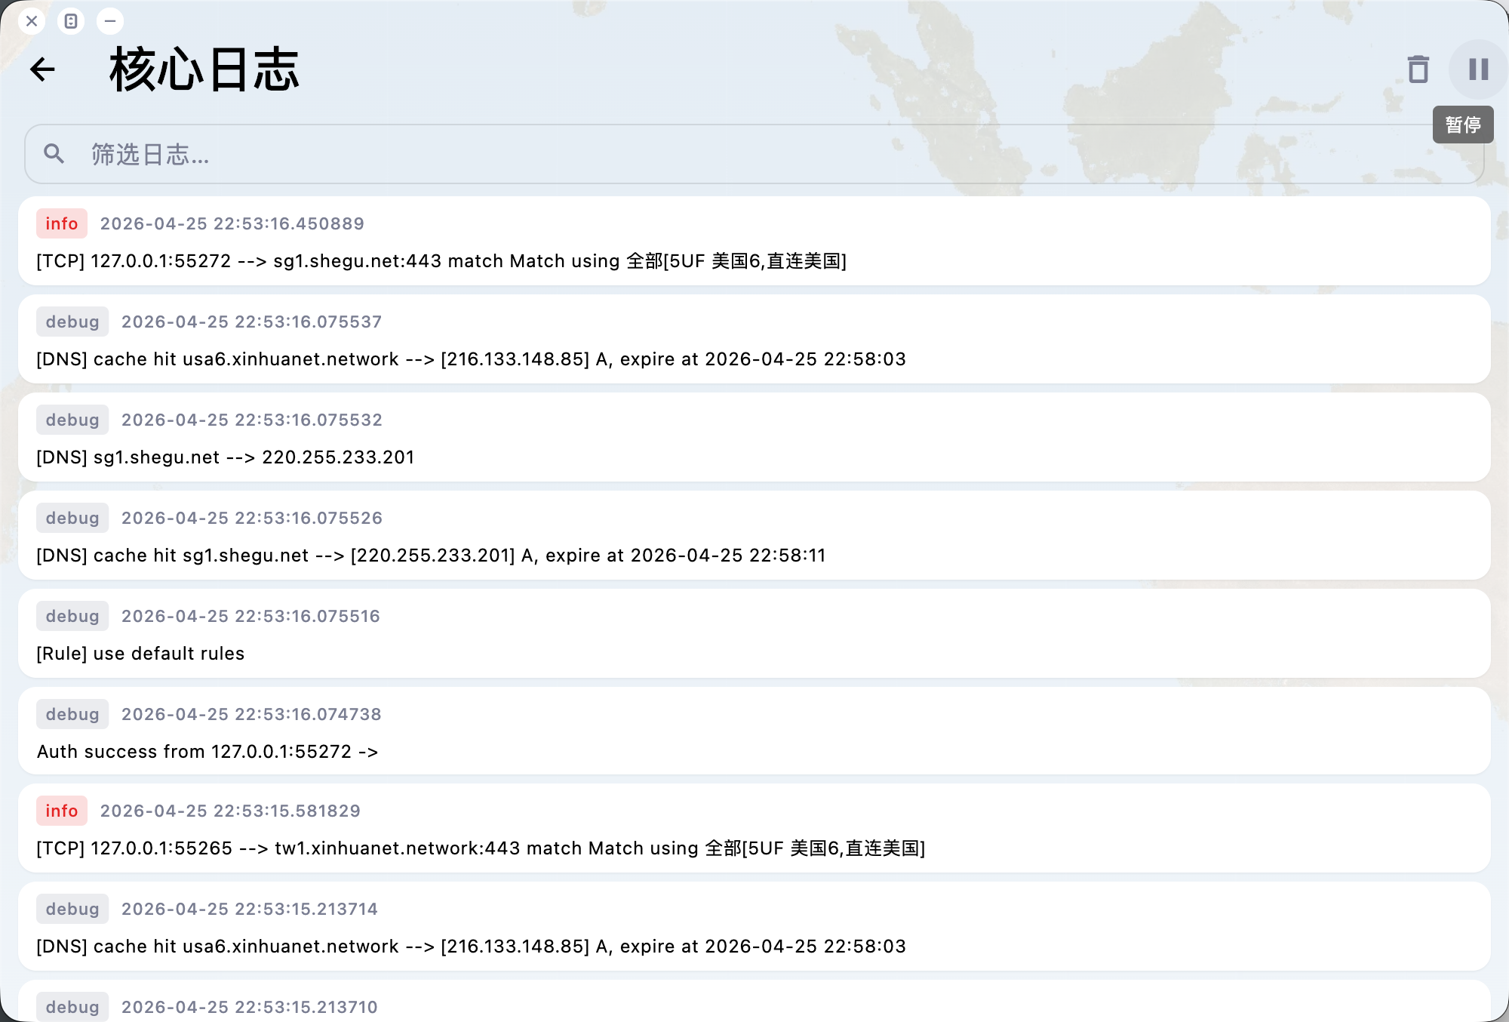Click the 核心日志 page title

[204, 69]
